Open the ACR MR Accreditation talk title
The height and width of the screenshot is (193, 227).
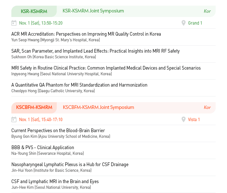click(86, 34)
